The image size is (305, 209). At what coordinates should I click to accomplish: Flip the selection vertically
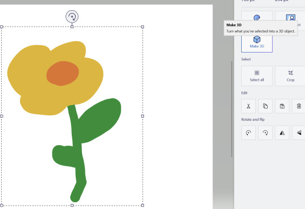[299, 133]
